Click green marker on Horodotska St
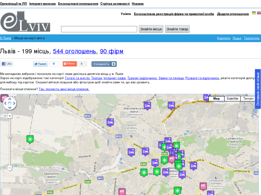The image size is (261, 195). [144, 172]
